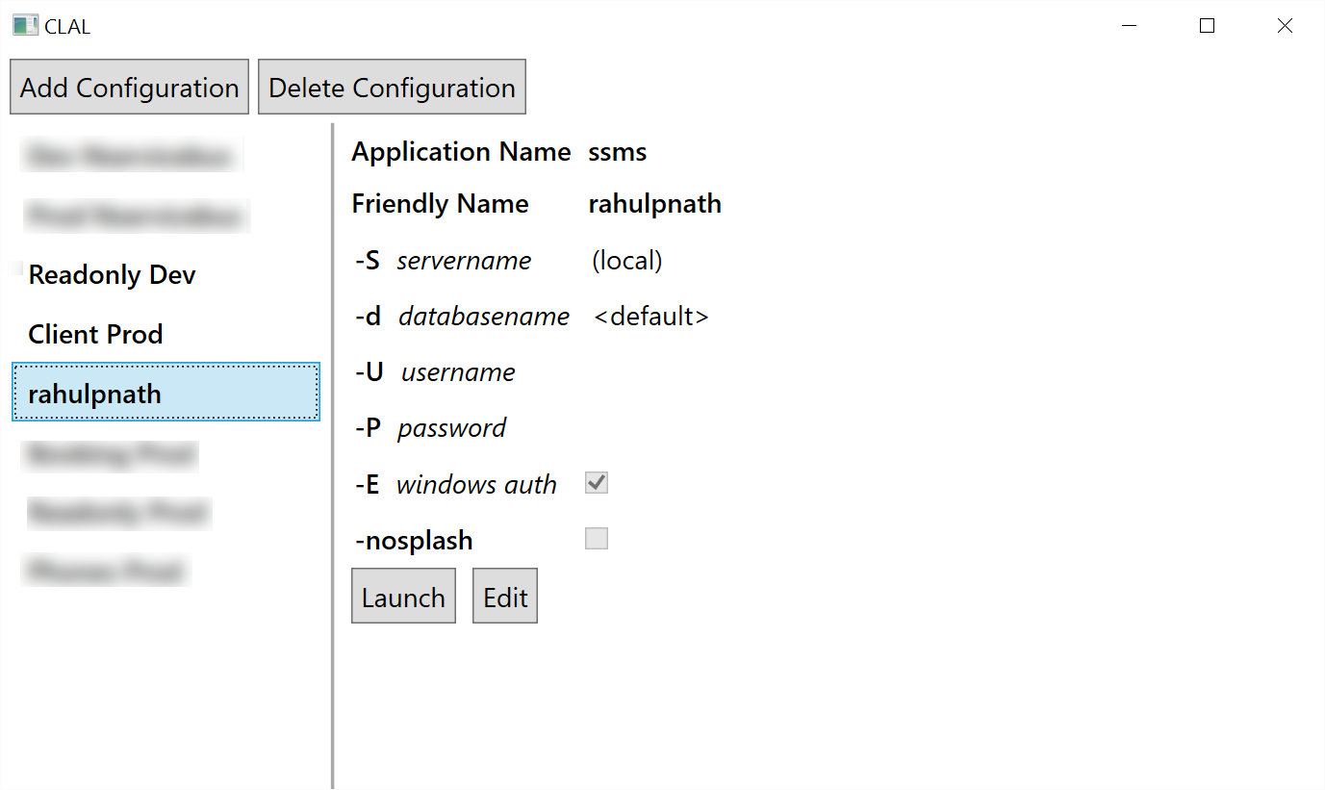The height and width of the screenshot is (790, 1325).
Task: Toggle the -E windows auth checkbox
Action: pyautogui.click(x=597, y=483)
